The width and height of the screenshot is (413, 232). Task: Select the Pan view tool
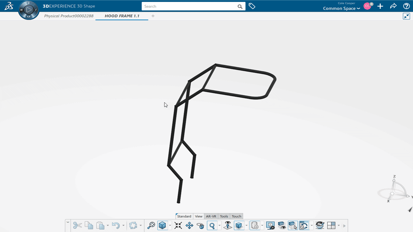coord(189,225)
